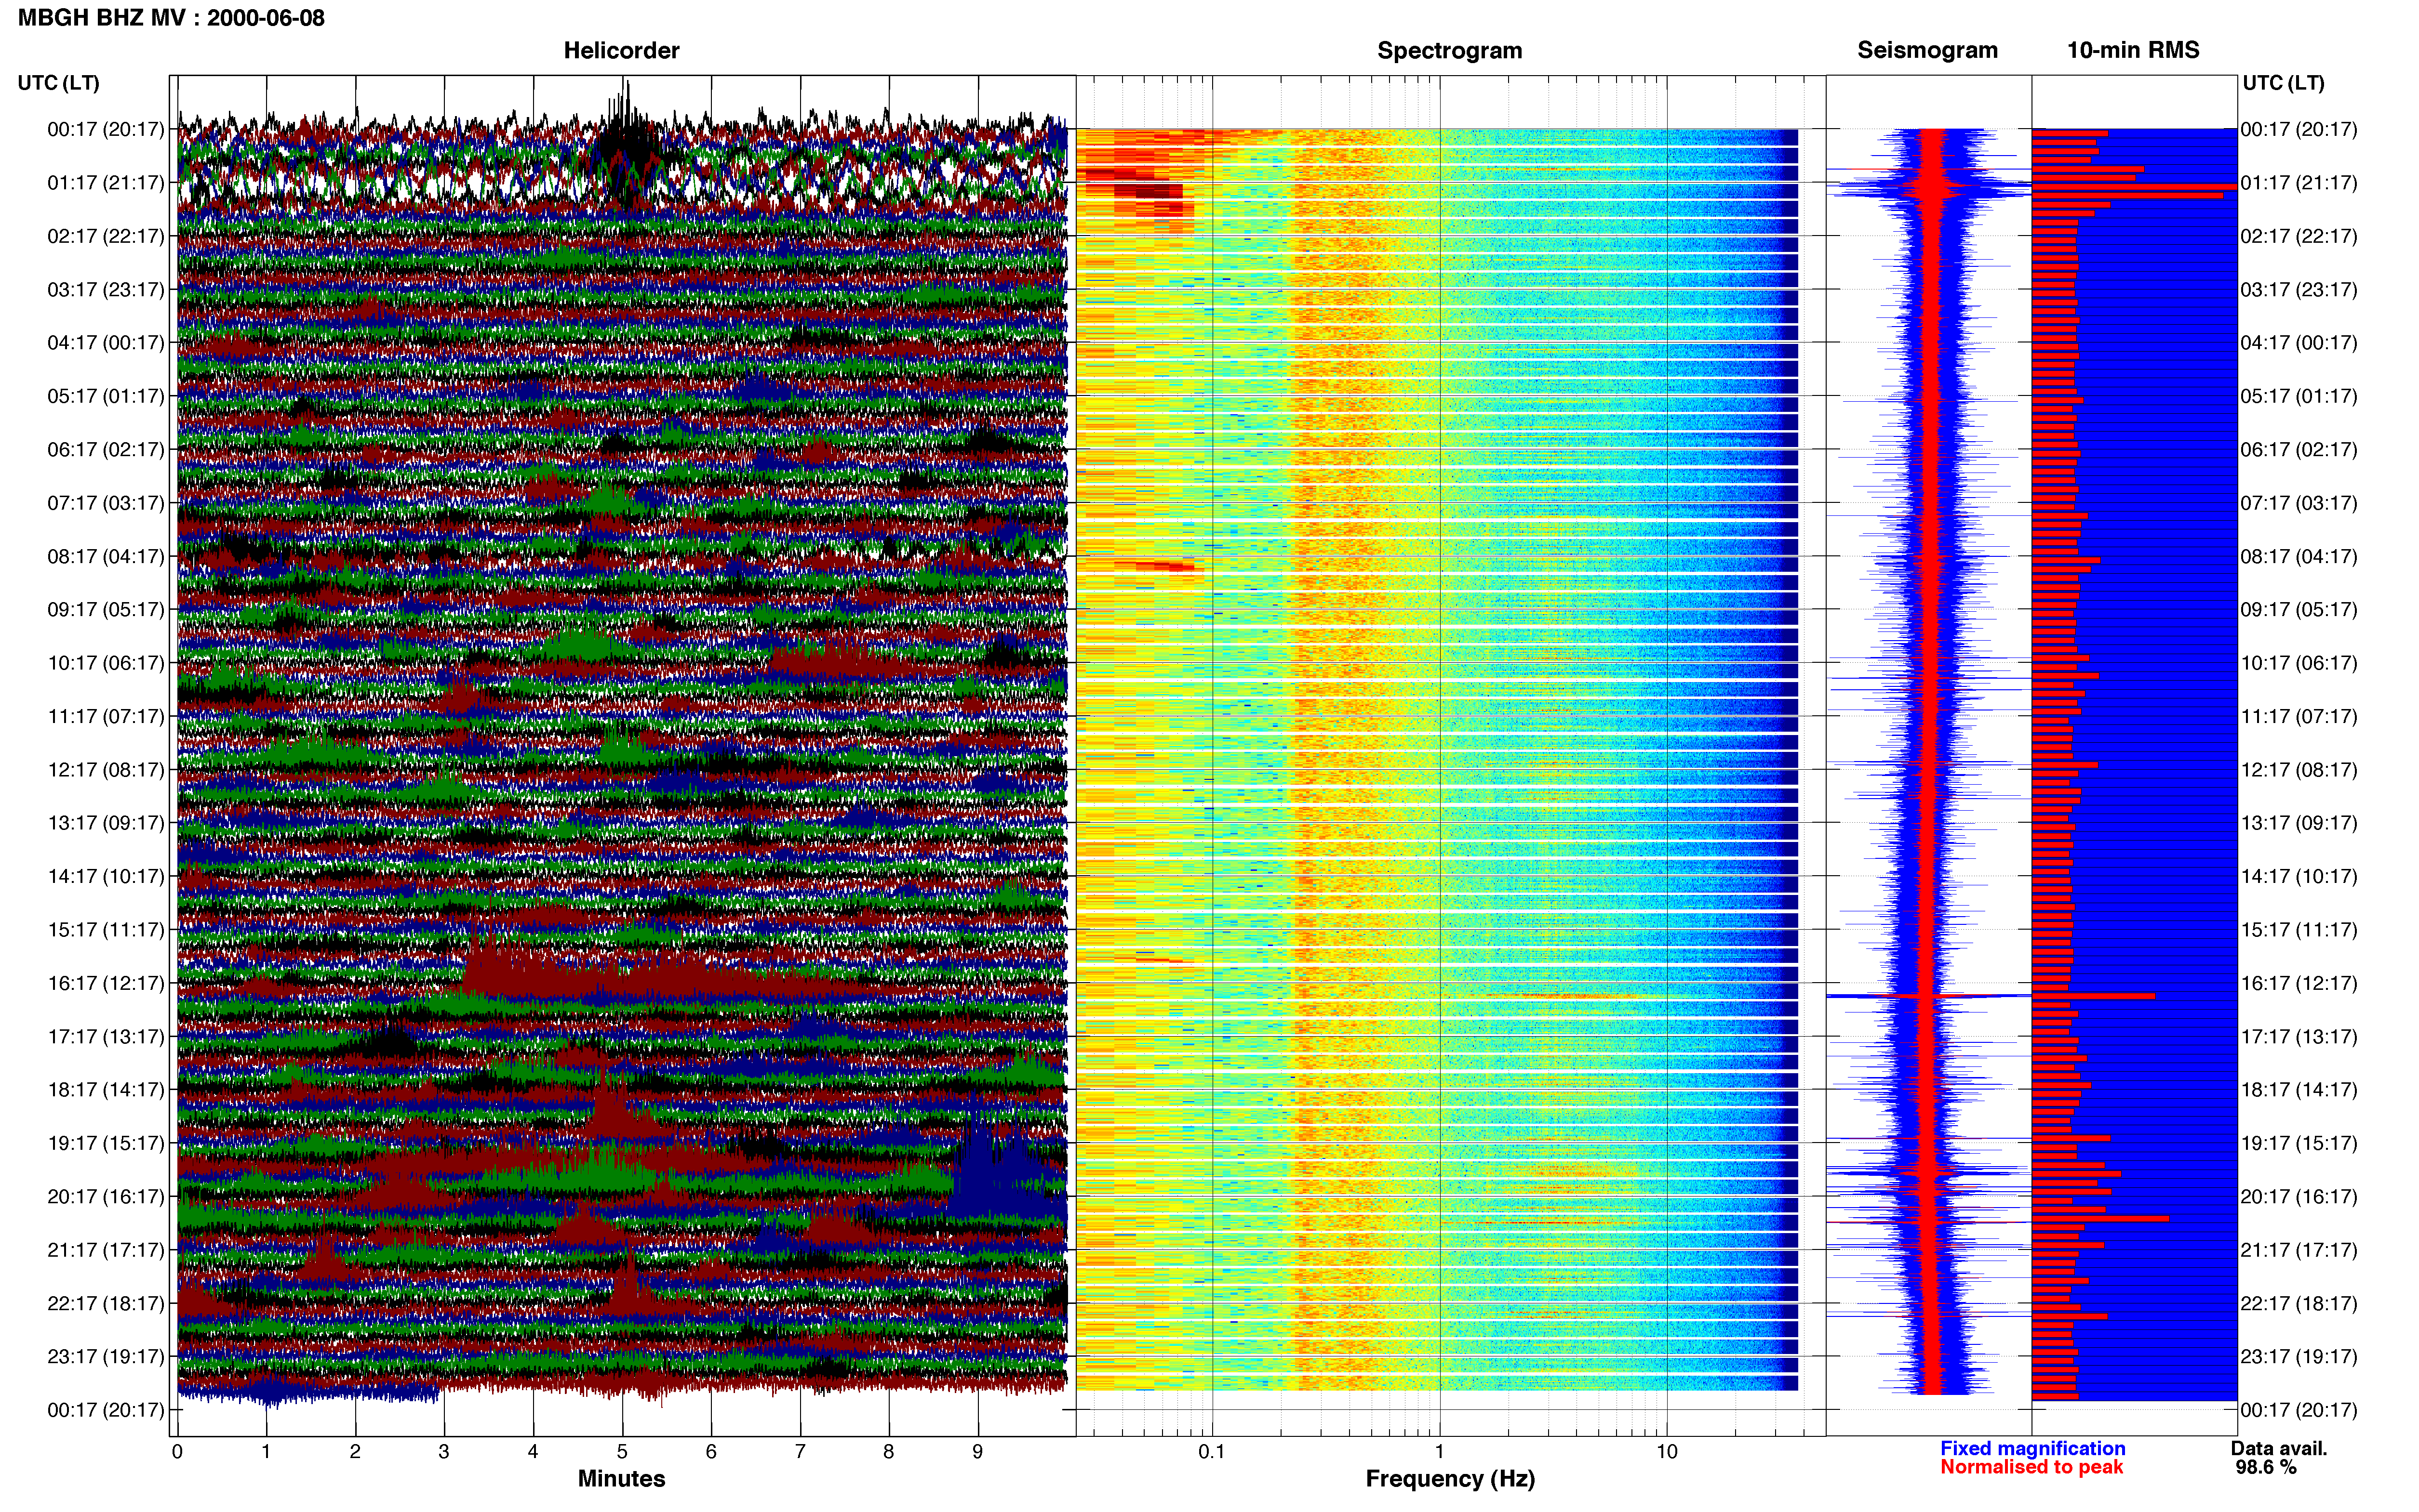
Task: Click the 'Fixed magnification' legend text
Action: point(2032,1448)
